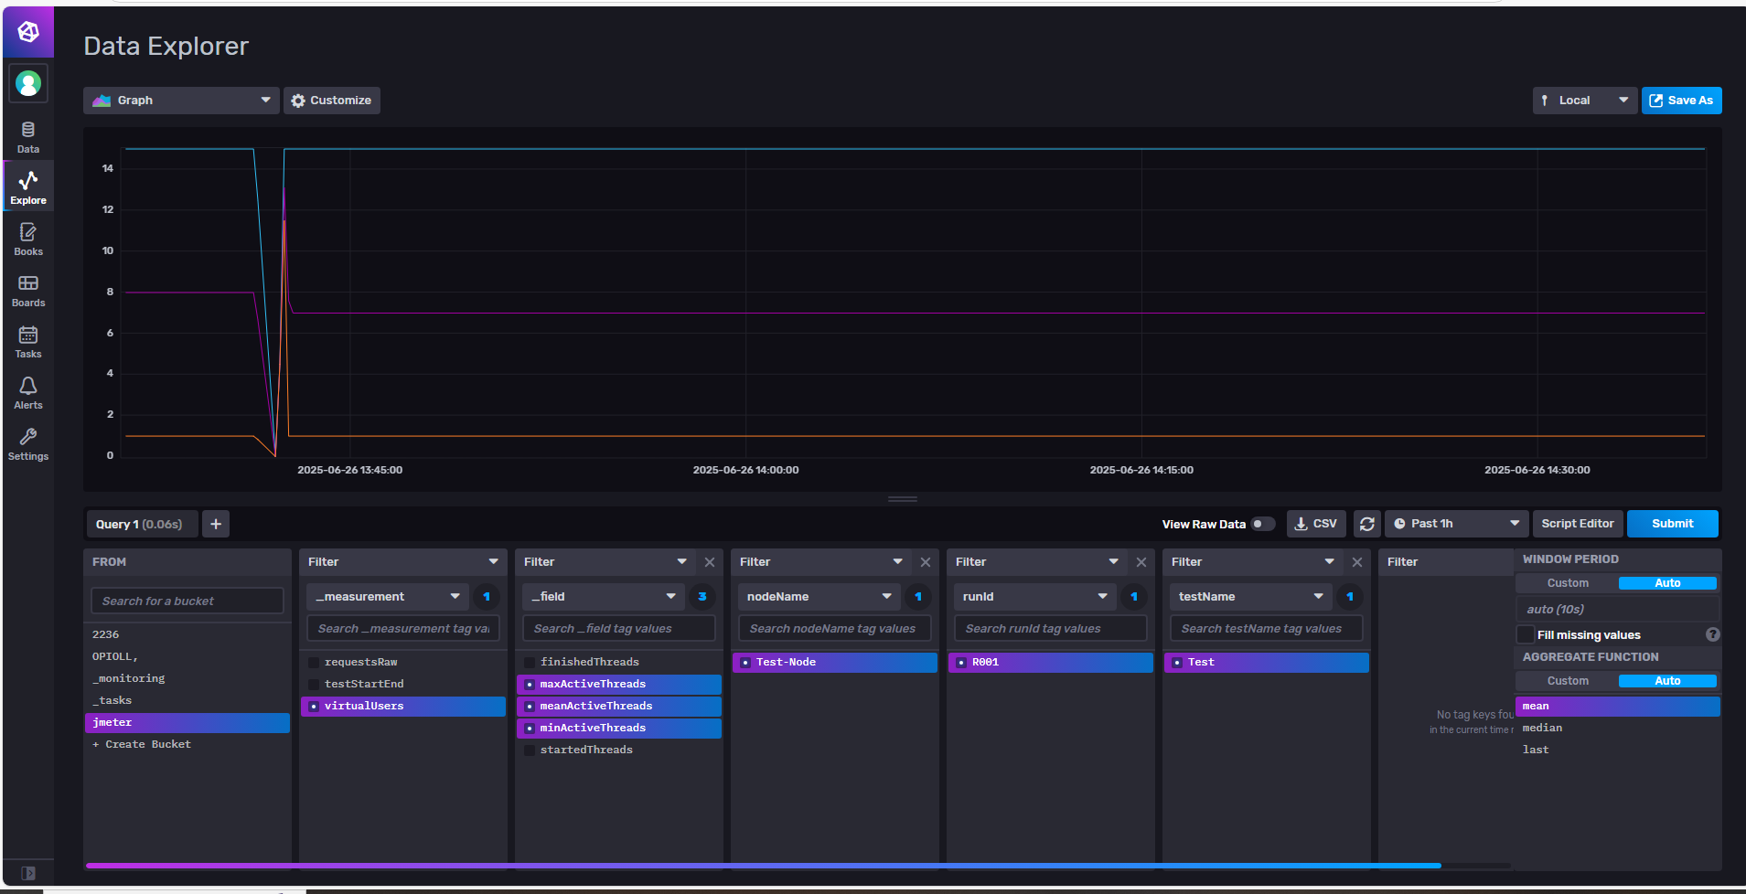The width and height of the screenshot is (1746, 894).
Task: Deselect the meanActiveThreads field
Action: [x=619, y=707]
